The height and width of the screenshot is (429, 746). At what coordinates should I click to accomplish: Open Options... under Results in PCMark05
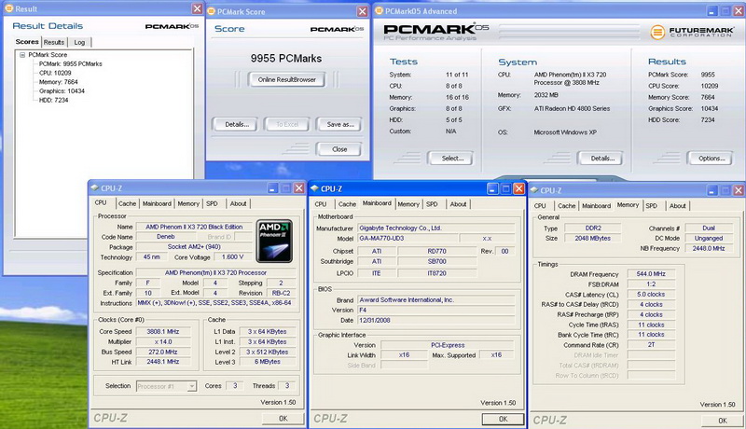pos(711,159)
